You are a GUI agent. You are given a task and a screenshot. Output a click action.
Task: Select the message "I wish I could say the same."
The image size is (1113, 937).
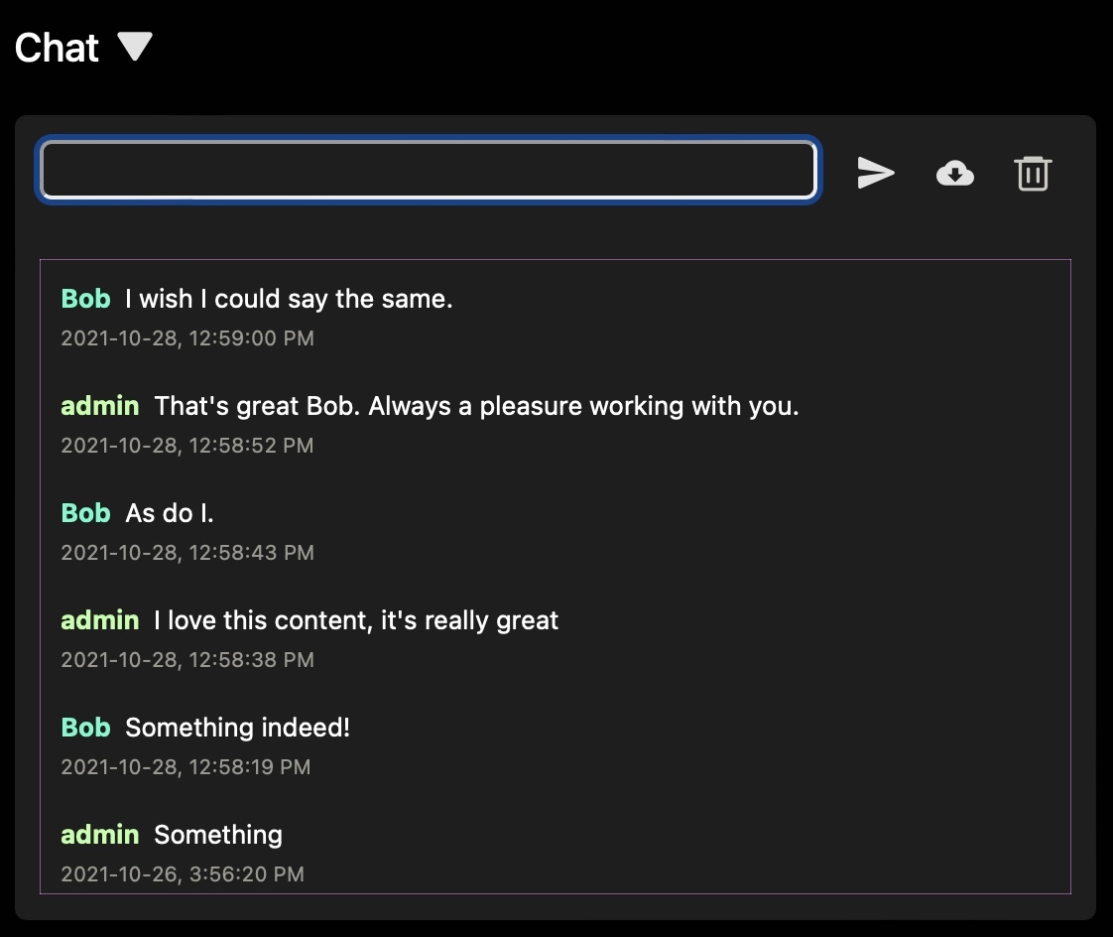click(x=289, y=299)
